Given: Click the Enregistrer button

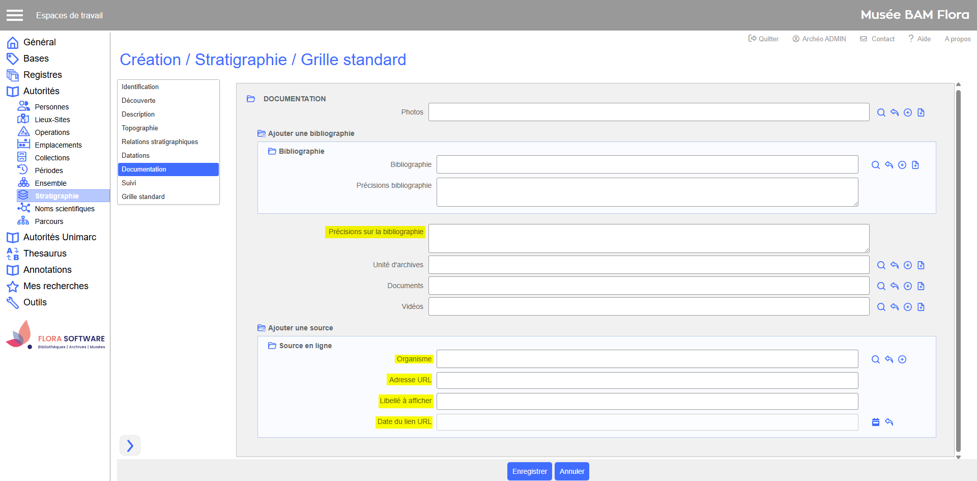Looking at the screenshot, I should coord(529,471).
